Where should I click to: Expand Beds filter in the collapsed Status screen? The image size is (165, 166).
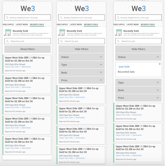click(82, 73)
